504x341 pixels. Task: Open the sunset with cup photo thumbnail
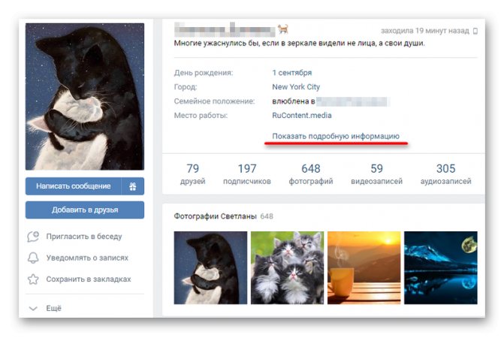click(364, 267)
